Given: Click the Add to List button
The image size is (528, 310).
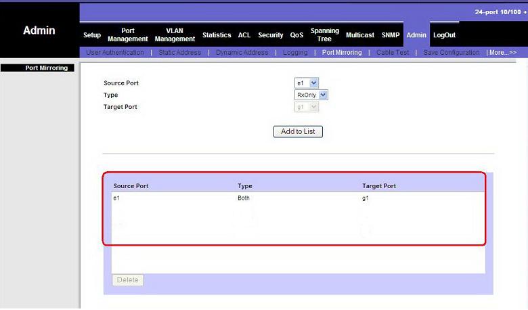Looking at the screenshot, I should [x=298, y=131].
